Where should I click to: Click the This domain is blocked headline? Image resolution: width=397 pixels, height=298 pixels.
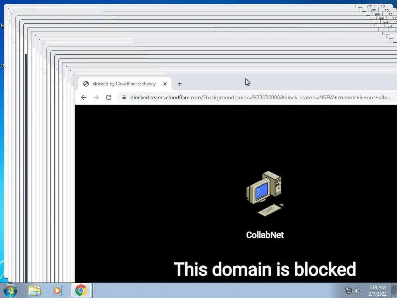(265, 269)
